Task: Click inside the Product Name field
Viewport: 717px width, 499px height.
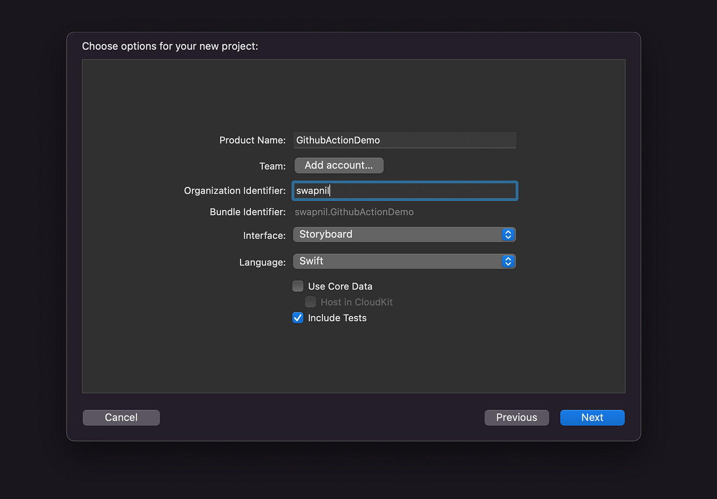Action: point(405,140)
